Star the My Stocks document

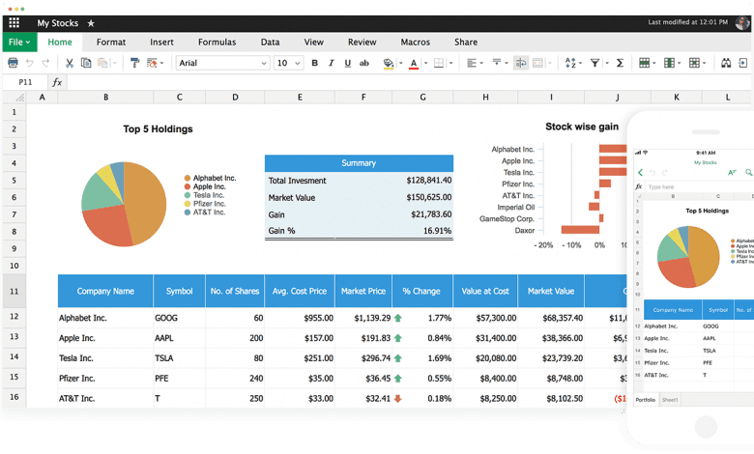pos(91,23)
